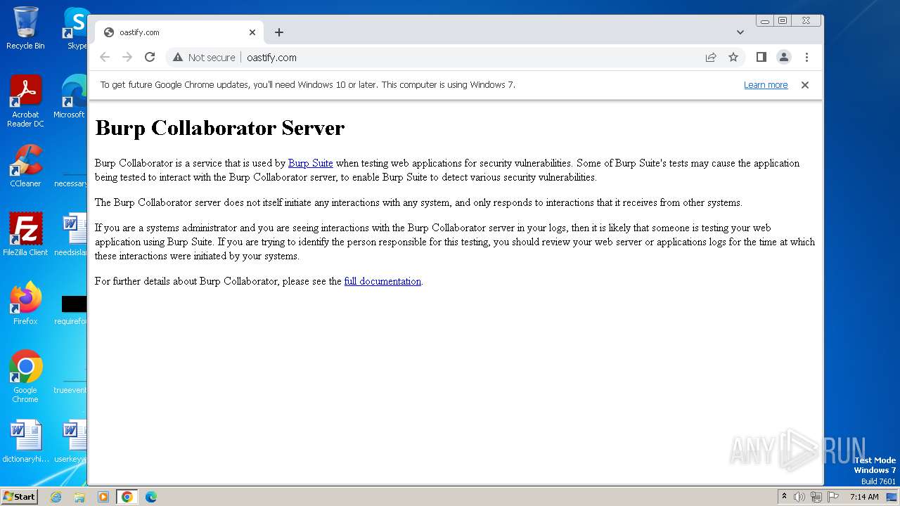Maximize the Chrome window
Viewport: 900px width, 506px height.
coord(782,21)
